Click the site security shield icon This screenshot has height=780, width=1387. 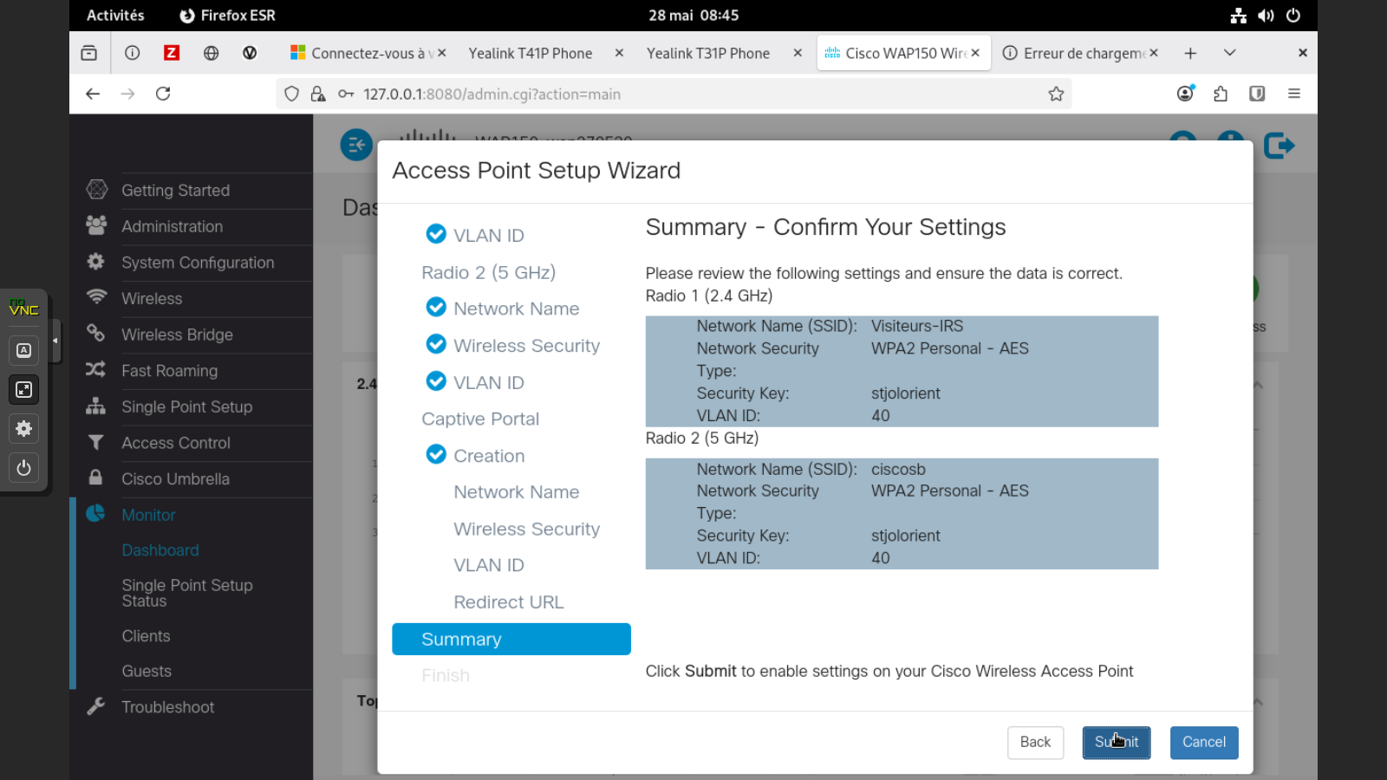(292, 94)
